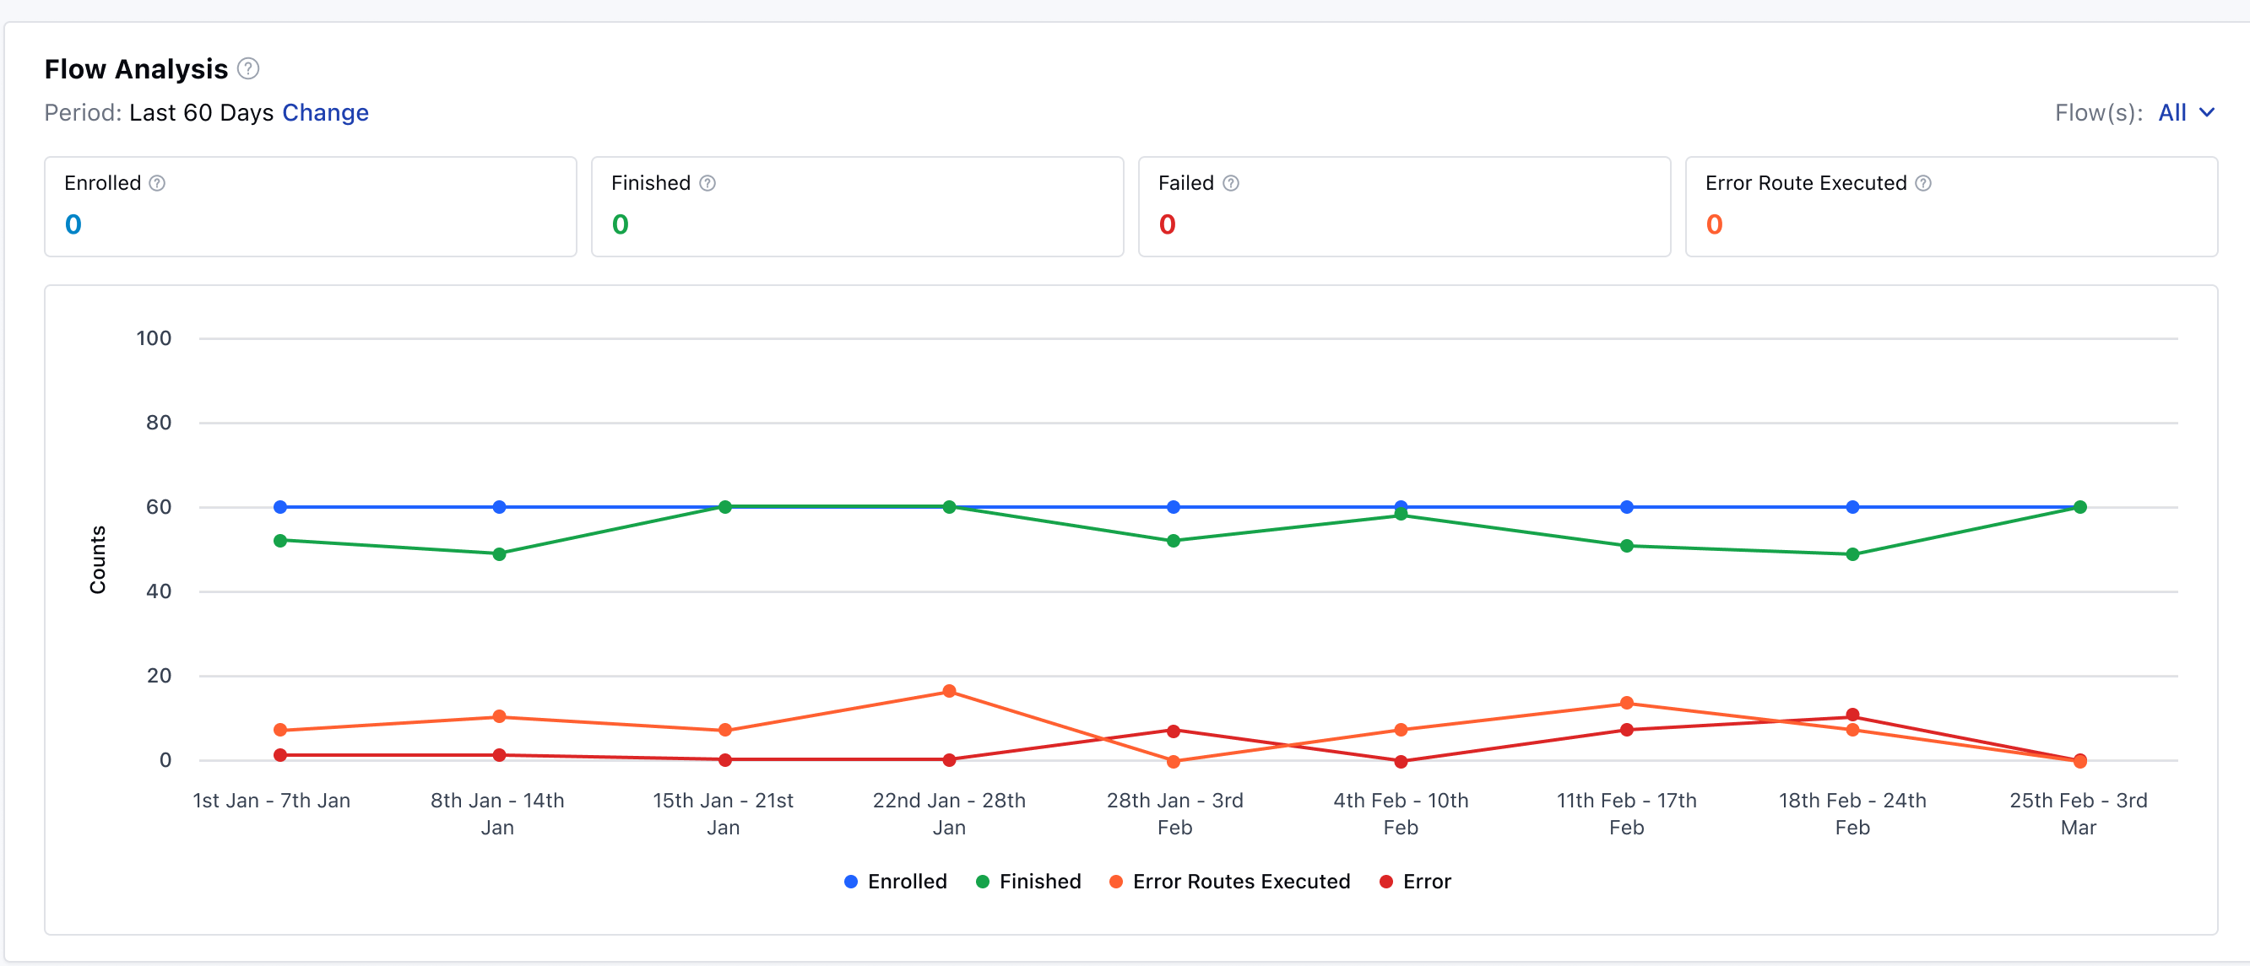Select the Enrolled count card

310,207
